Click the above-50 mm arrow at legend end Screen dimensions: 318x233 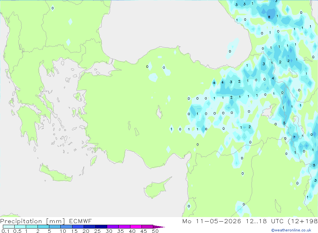pos(159,227)
